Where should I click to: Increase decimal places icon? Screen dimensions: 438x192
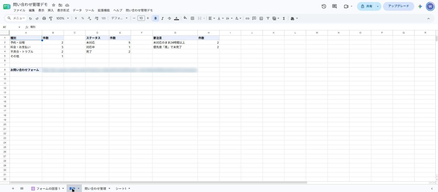point(96,18)
